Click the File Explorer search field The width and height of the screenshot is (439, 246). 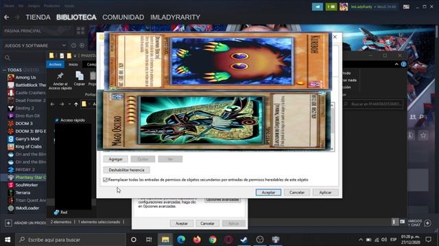(373, 104)
